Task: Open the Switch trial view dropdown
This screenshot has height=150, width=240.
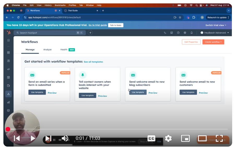Action: click(x=216, y=25)
